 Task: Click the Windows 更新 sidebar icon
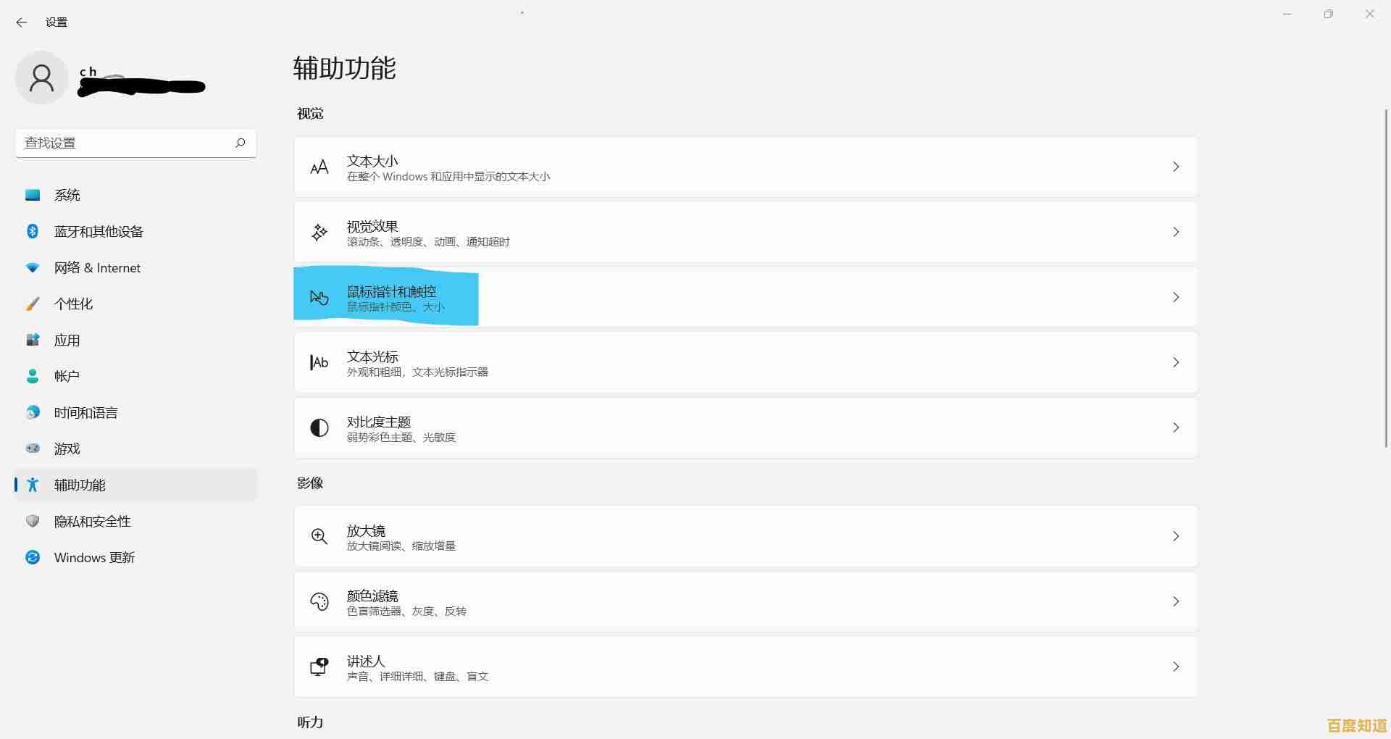click(33, 557)
